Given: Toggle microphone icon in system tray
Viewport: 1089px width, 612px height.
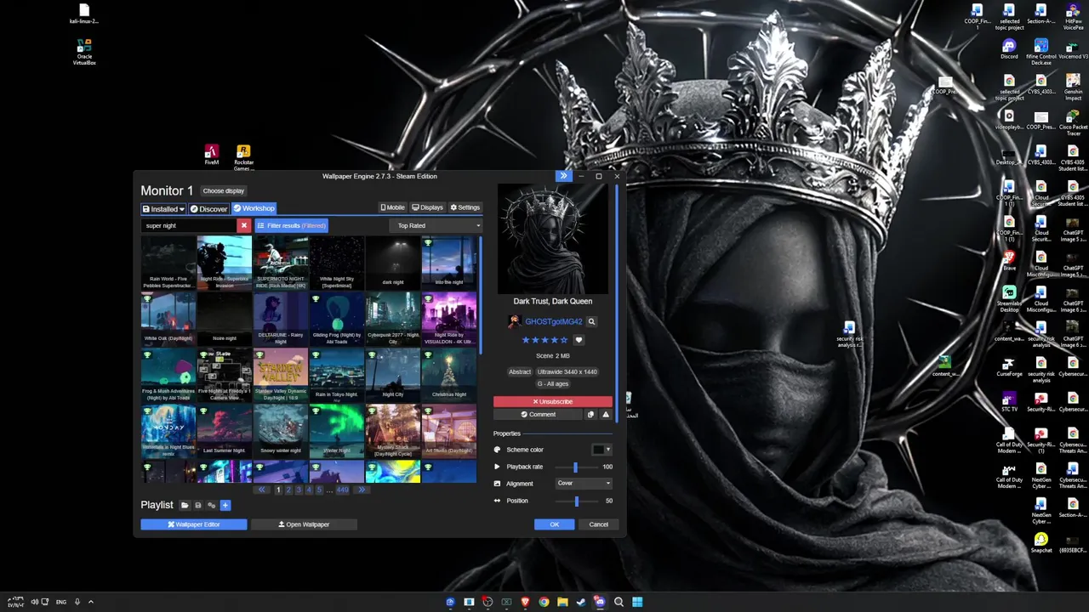Looking at the screenshot, I should [x=77, y=602].
